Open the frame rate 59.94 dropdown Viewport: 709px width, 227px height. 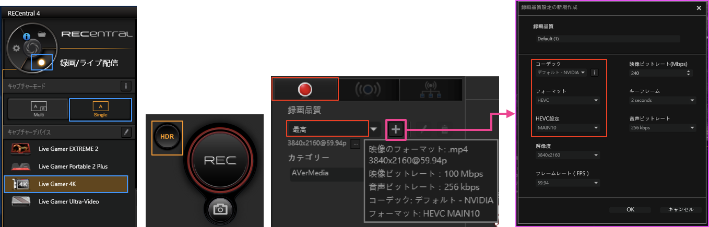coord(567,183)
